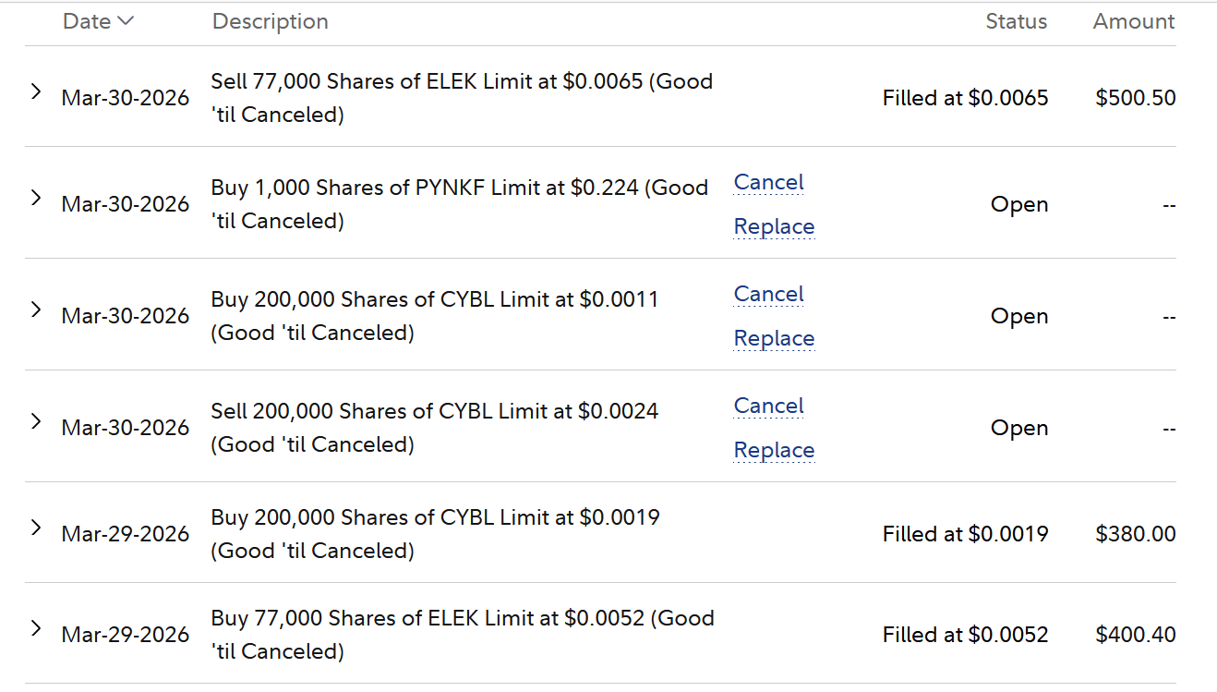Screen dimensions: 1217x692
Task: Cancel the CYBL sell at $0.0024
Action: [x=768, y=406]
